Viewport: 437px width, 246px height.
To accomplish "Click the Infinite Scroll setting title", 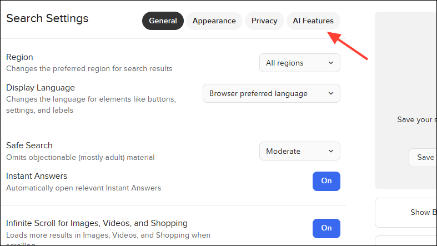I will click(97, 223).
